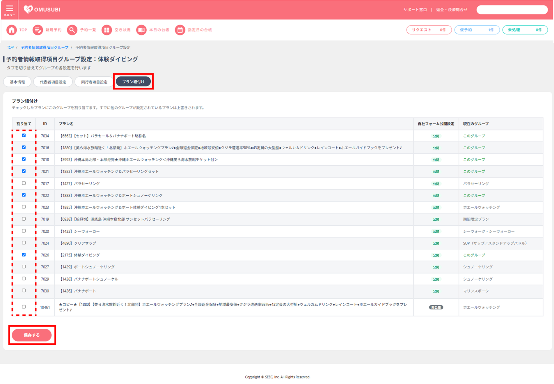Uncheck plan 7016 assignment checkbox
Viewport: 554px width, 384px height.
coord(24,147)
